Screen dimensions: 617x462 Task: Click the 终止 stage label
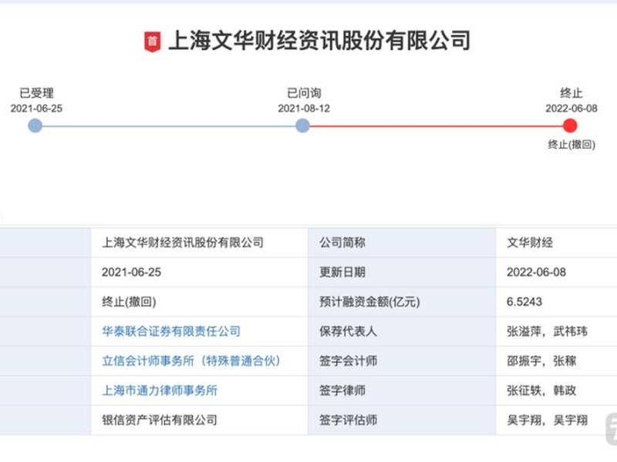(x=571, y=93)
